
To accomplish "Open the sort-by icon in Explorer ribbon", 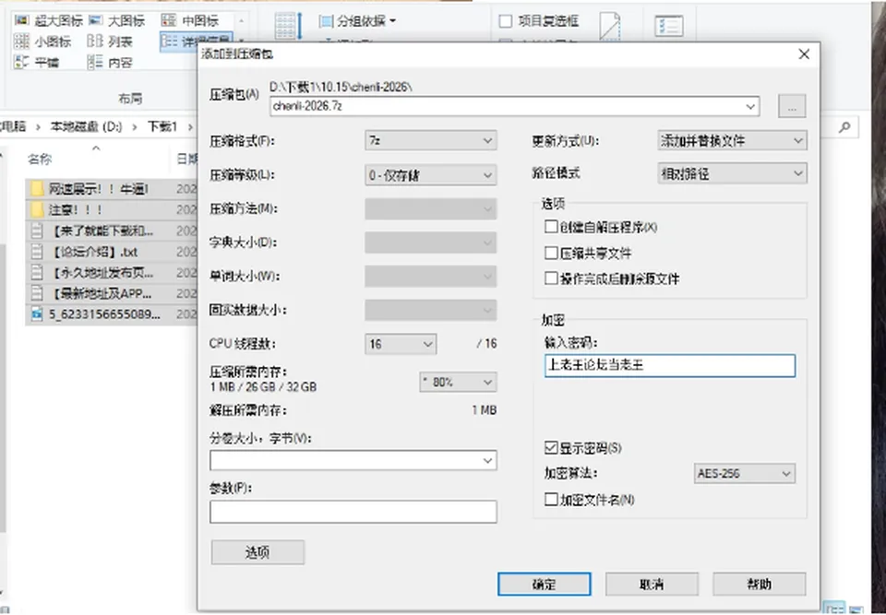I will coord(289,26).
